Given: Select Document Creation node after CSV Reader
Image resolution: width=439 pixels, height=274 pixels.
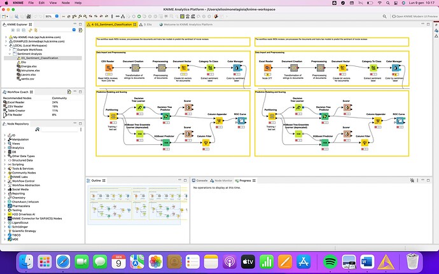Looking at the screenshot, I should pos(136,68).
